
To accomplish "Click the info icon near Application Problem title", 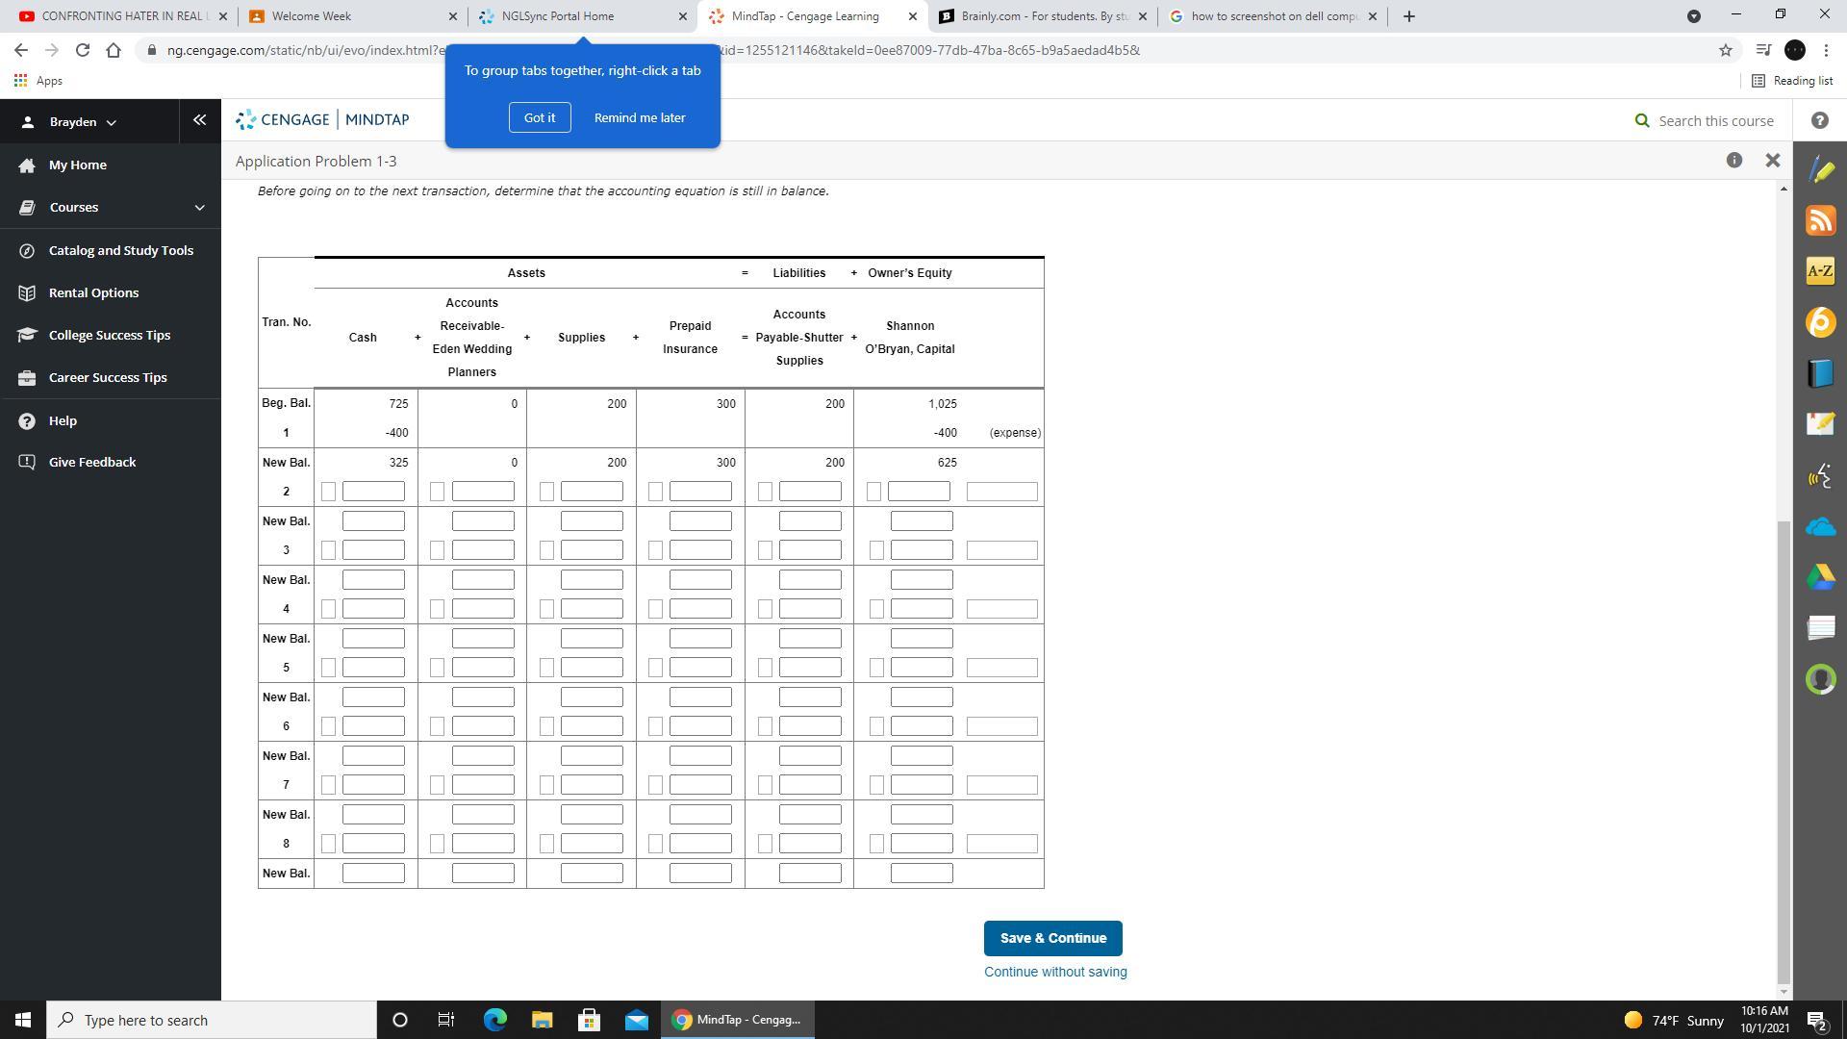I will tap(1733, 161).
